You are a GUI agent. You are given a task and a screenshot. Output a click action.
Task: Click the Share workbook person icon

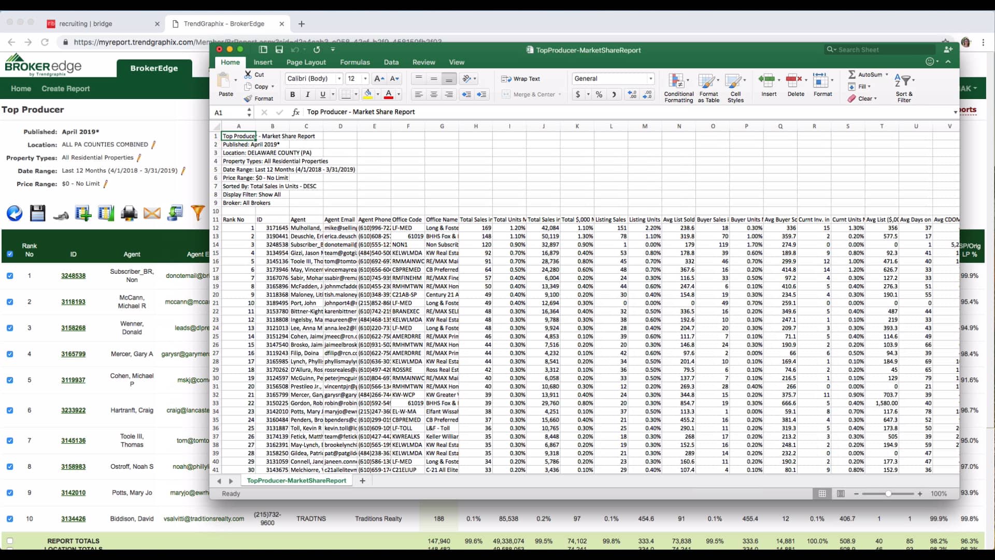click(948, 49)
